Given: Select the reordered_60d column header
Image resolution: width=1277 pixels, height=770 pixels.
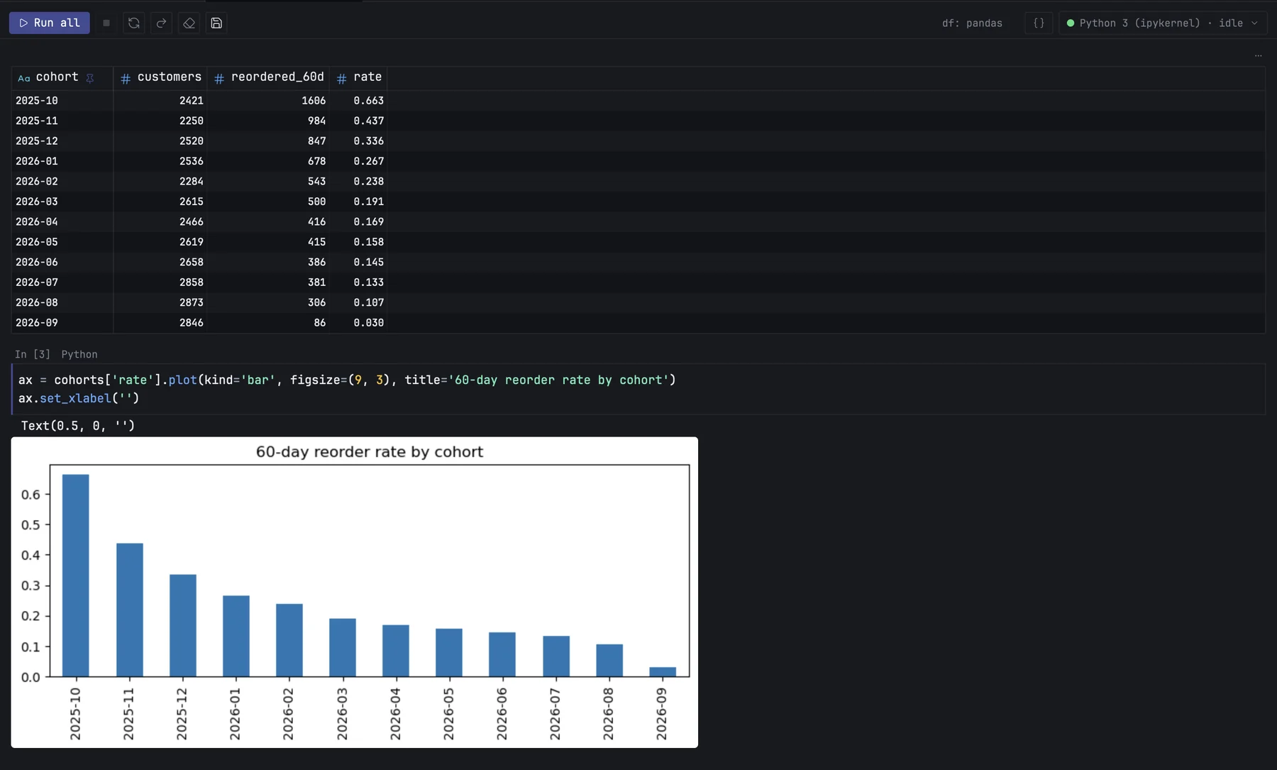Looking at the screenshot, I should [270, 77].
